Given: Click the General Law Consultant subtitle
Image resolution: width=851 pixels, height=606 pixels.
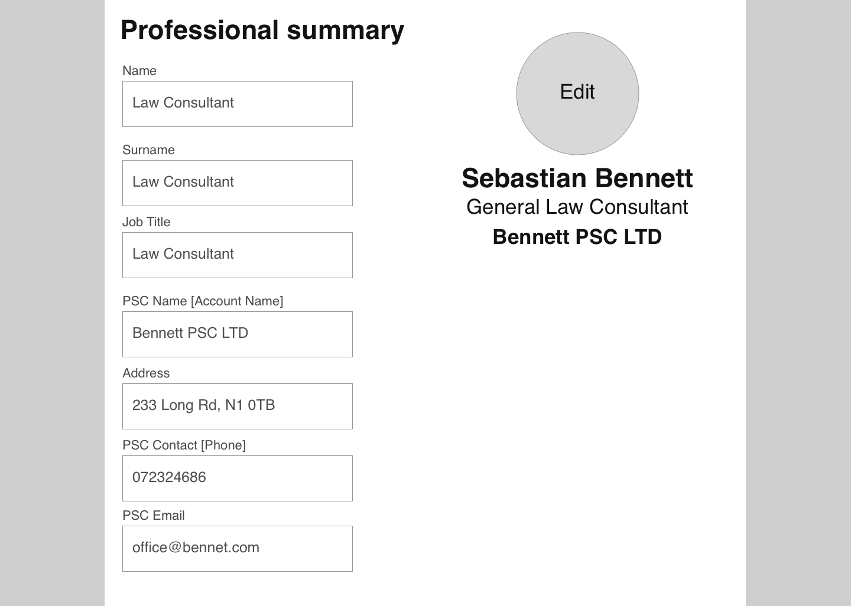Looking at the screenshot, I should click(577, 207).
